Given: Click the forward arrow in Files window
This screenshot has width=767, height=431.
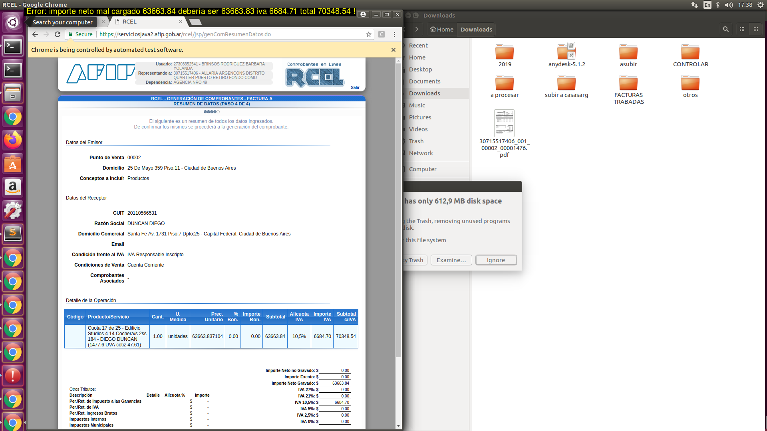Looking at the screenshot, I should (417, 29).
